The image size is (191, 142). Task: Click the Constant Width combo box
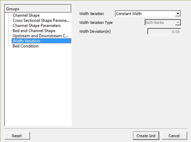(x=148, y=14)
